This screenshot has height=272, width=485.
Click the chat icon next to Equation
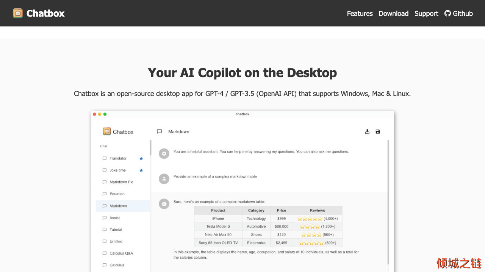(x=105, y=194)
